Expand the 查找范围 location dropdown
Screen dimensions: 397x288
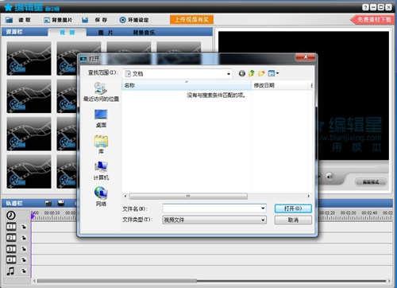[x=229, y=74]
